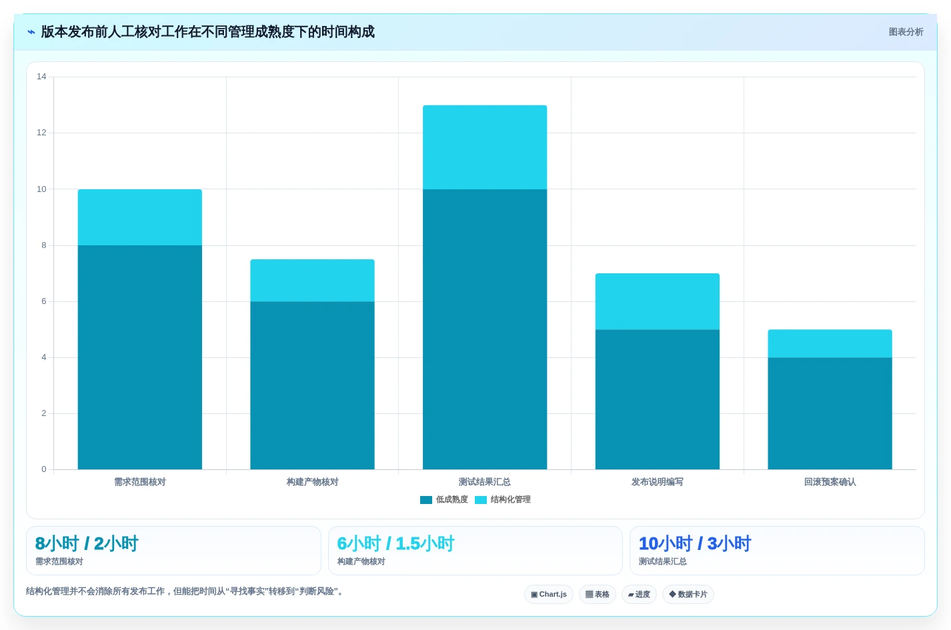The image size is (951, 630).
Task: Click the y-axis value 10
Action: [x=41, y=189]
